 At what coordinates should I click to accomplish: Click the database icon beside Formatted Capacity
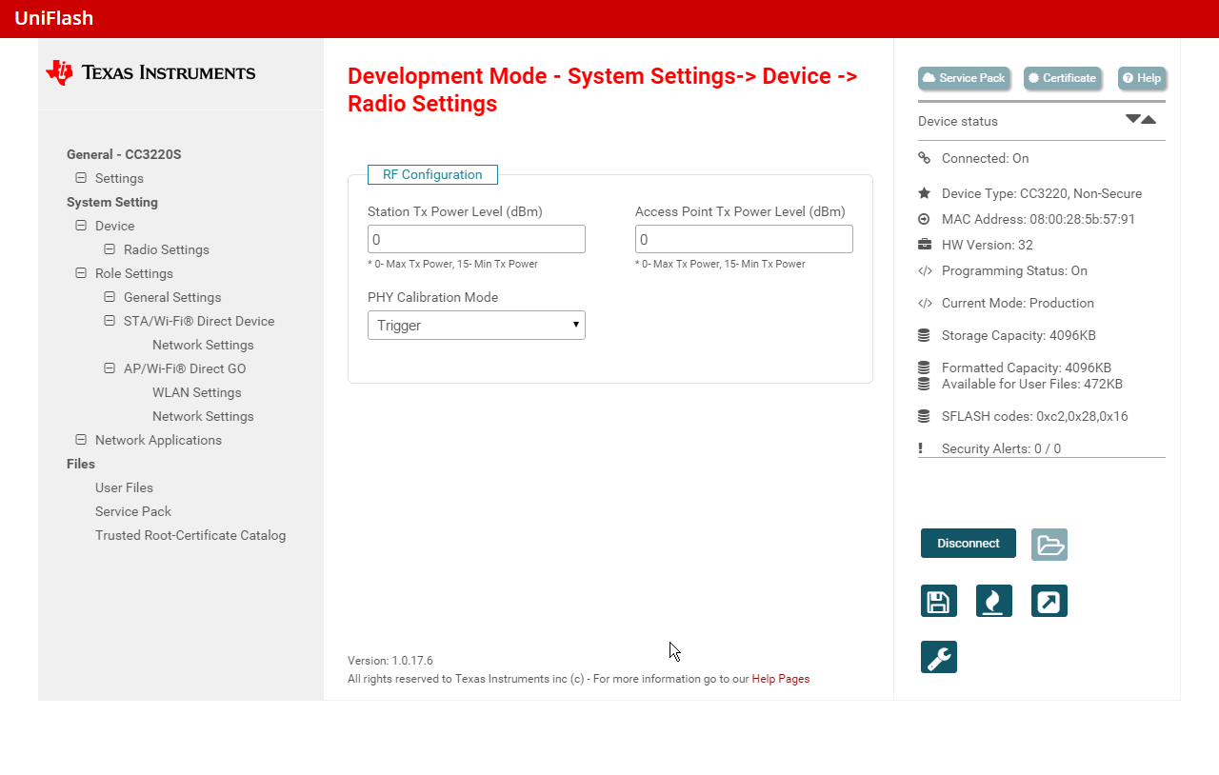pos(924,368)
